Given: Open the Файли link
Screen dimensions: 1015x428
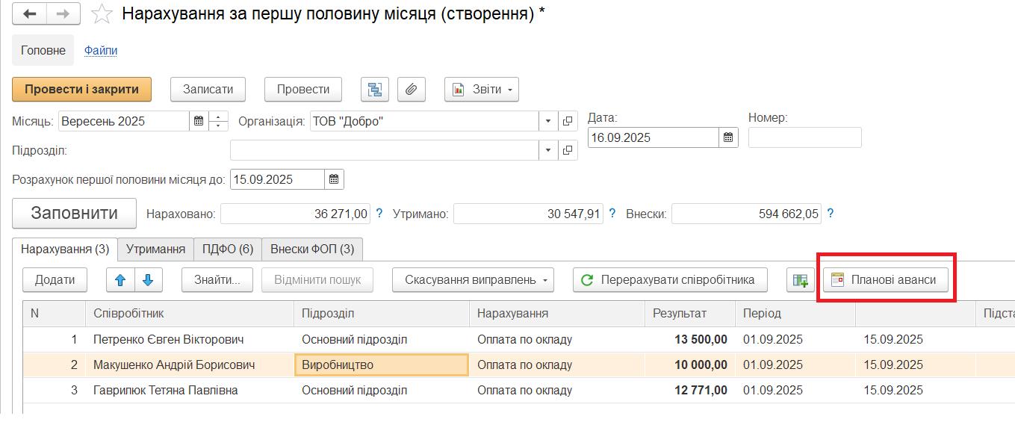Looking at the screenshot, I should coord(101,51).
